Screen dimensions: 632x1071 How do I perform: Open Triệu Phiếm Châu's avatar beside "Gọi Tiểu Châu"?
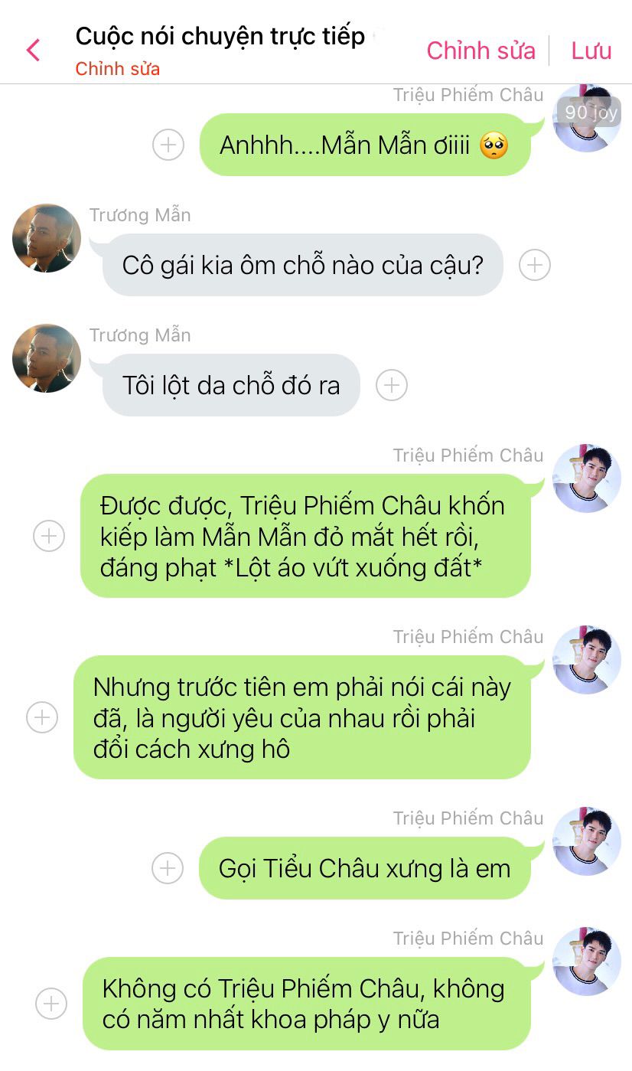click(587, 841)
